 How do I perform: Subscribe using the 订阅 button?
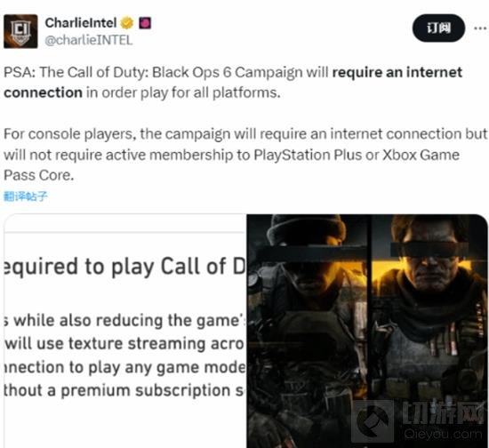pyautogui.click(x=438, y=28)
